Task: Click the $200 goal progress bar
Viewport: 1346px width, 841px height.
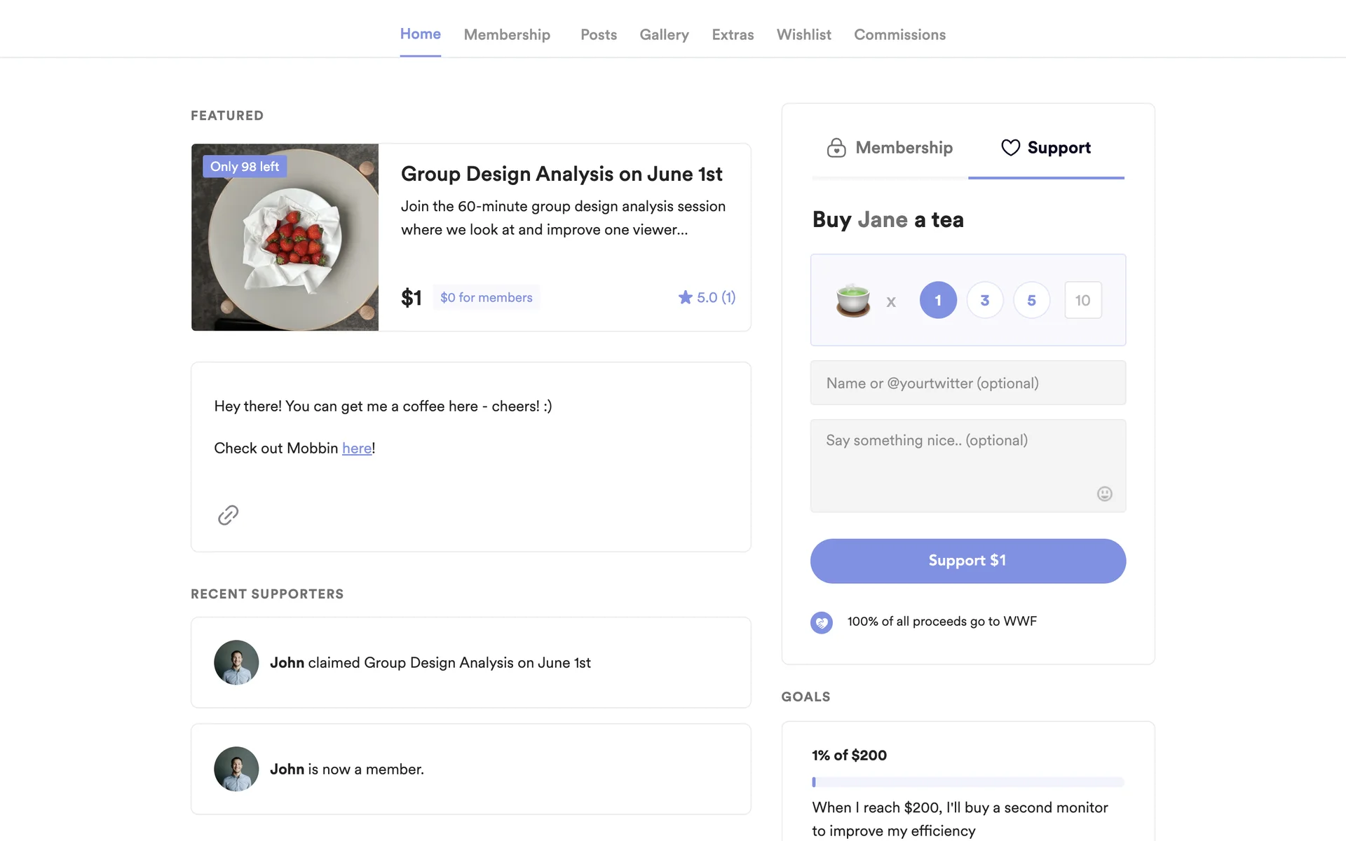Action: (967, 781)
